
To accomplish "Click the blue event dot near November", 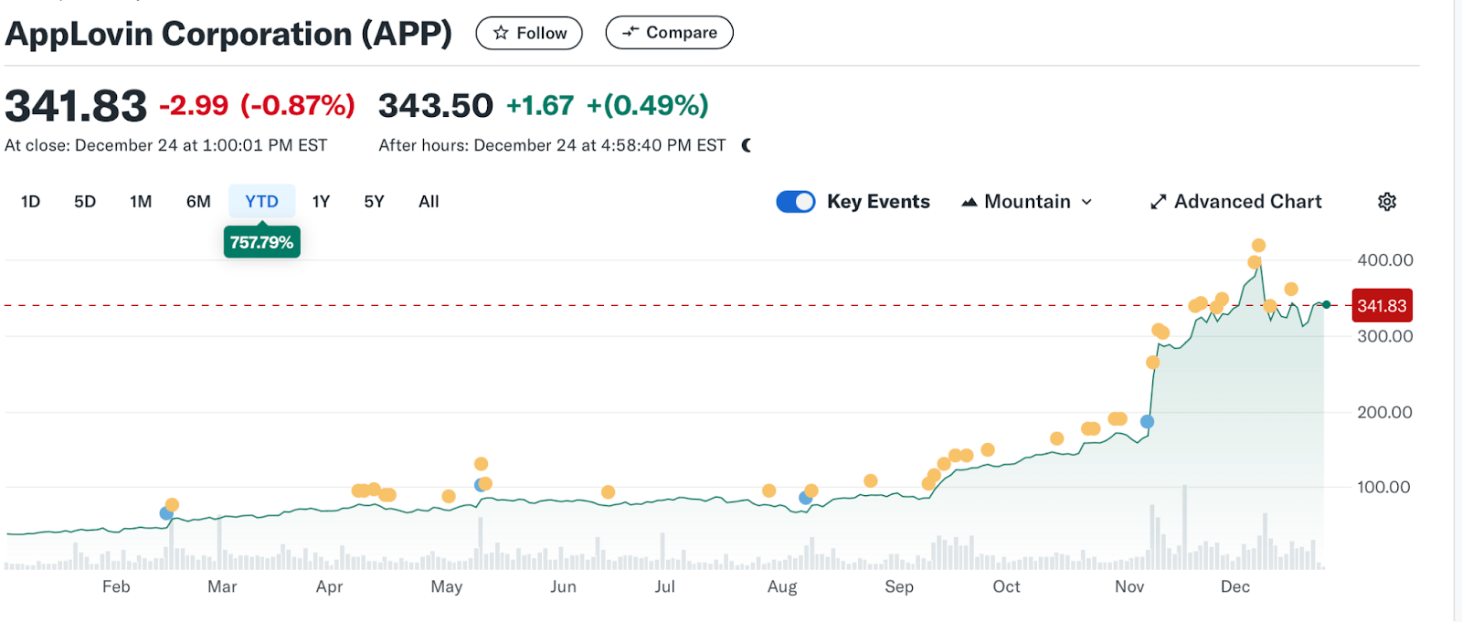I will point(1147,422).
